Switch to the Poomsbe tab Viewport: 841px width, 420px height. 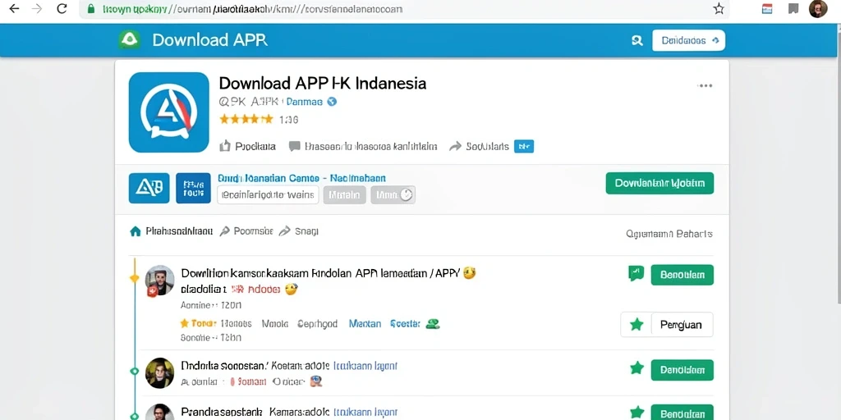[x=246, y=231]
